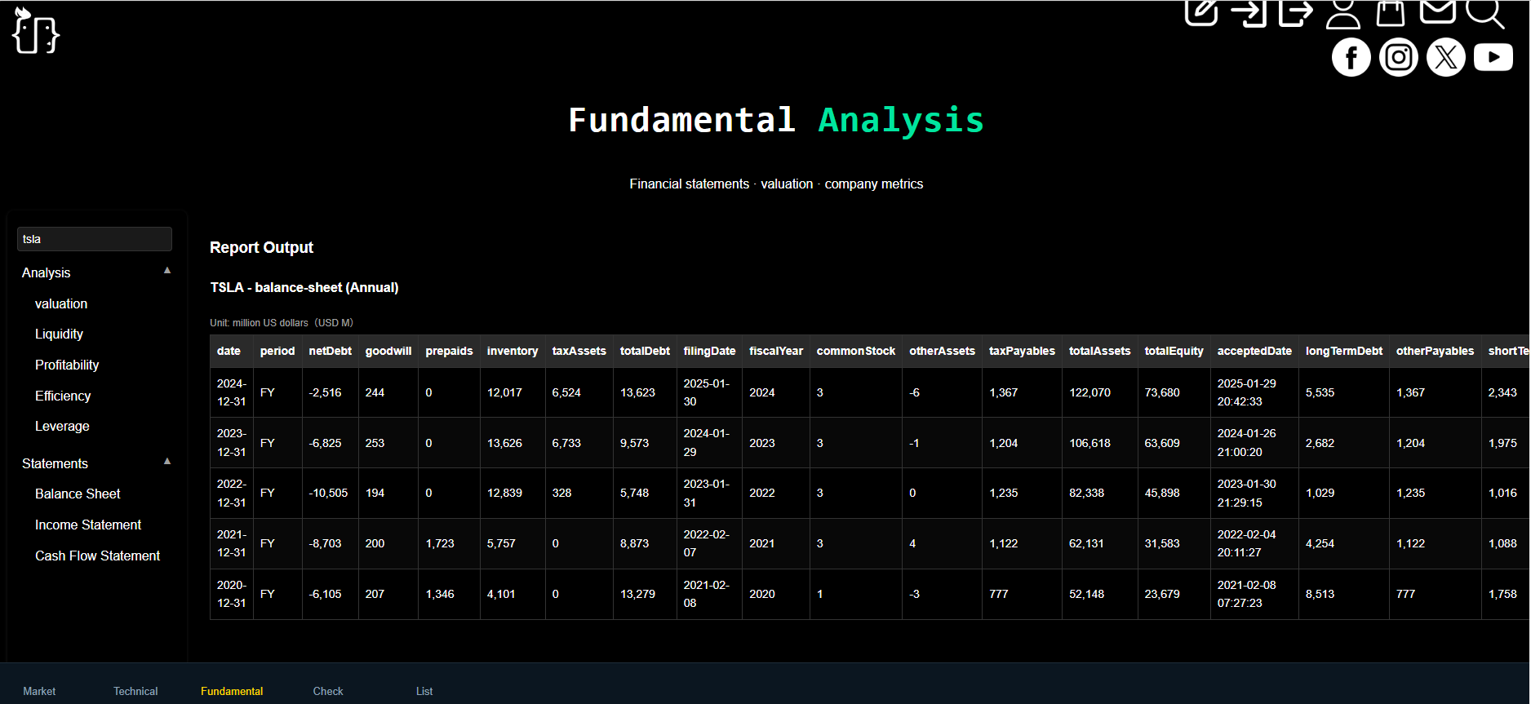The width and height of the screenshot is (1531, 704).
Task: Click the commonStock column header
Action: (x=856, y=351)
